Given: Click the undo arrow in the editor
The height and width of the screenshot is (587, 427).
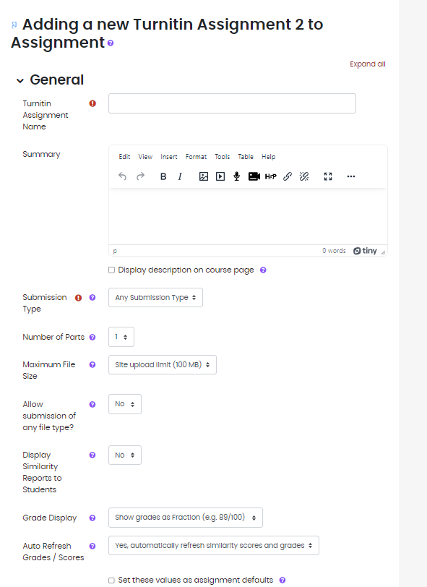Looking at the screenshot, I should 122,176.
